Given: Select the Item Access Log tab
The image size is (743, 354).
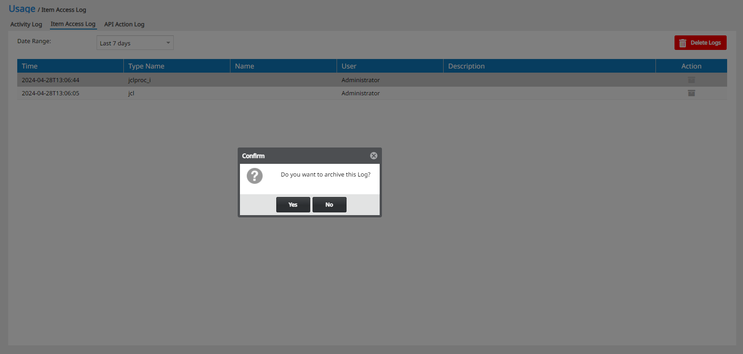Looking at the screenshot, I should (x=73, y=24).
